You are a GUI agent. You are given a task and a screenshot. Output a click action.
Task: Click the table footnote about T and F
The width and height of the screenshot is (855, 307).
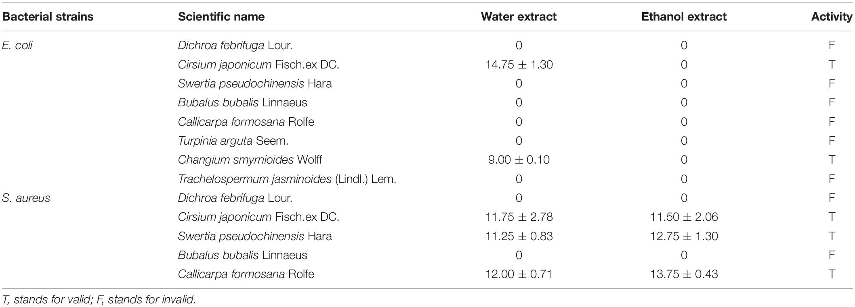coord(99,299)
